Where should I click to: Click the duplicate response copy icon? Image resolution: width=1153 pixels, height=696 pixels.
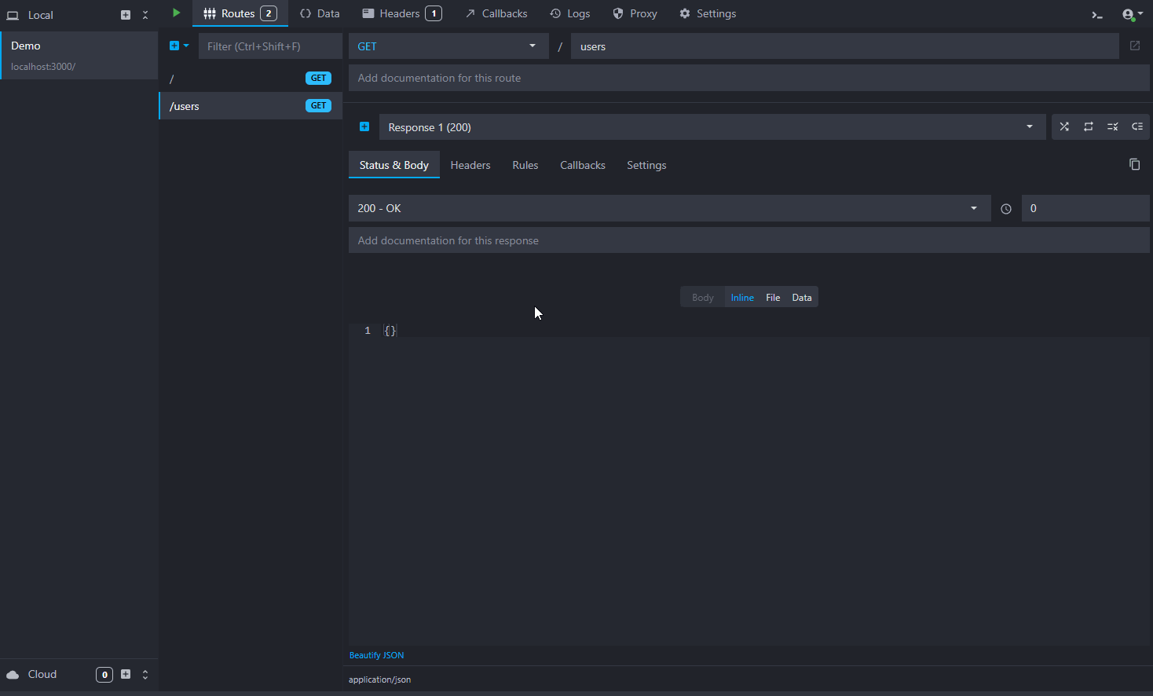pos(1134,164)
